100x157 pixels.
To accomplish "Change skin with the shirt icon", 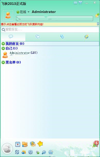I will 80,3.
